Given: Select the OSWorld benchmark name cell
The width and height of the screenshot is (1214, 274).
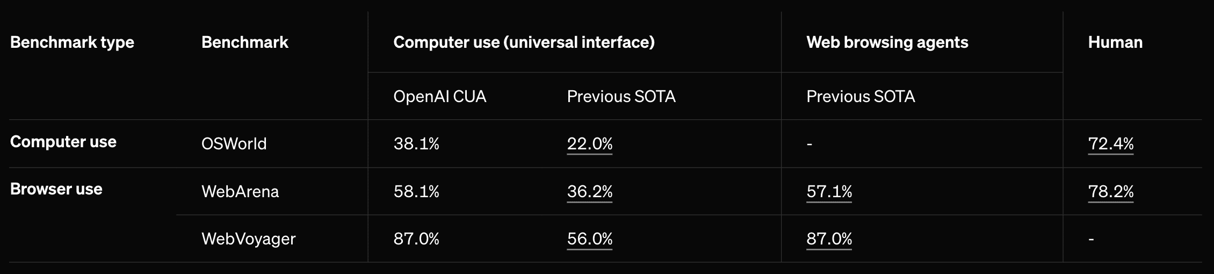Looking at the screenshot, I should (234, 144).
